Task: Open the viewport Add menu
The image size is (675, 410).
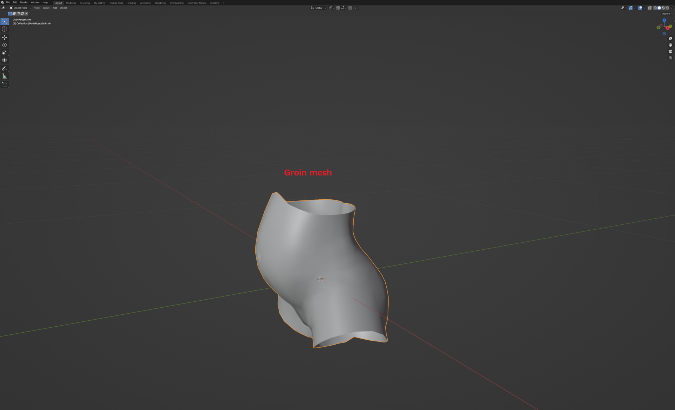Action: (55, 8)
